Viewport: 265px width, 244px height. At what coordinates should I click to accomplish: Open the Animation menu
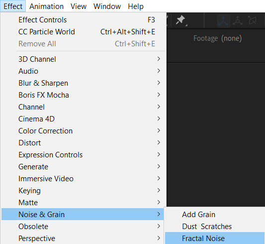(46, 6)
